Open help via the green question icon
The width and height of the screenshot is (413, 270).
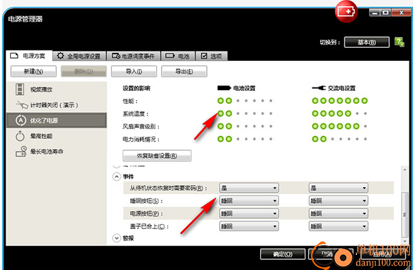[x=399, y=42]
